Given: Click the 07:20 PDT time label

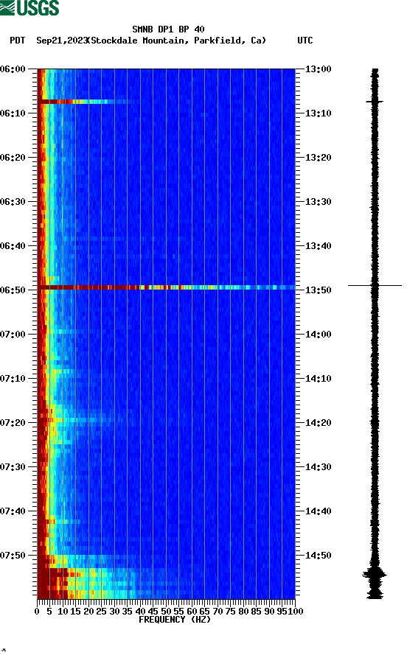Looking at the screenshot, I should click(x=13, y=423).
